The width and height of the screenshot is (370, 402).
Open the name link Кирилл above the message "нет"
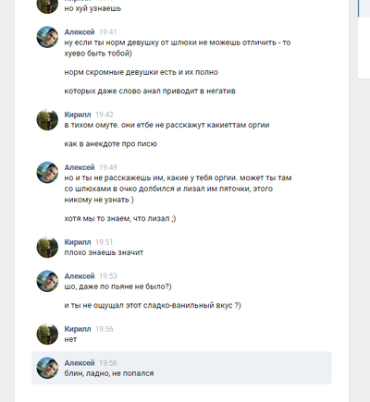tap(78, 329)
